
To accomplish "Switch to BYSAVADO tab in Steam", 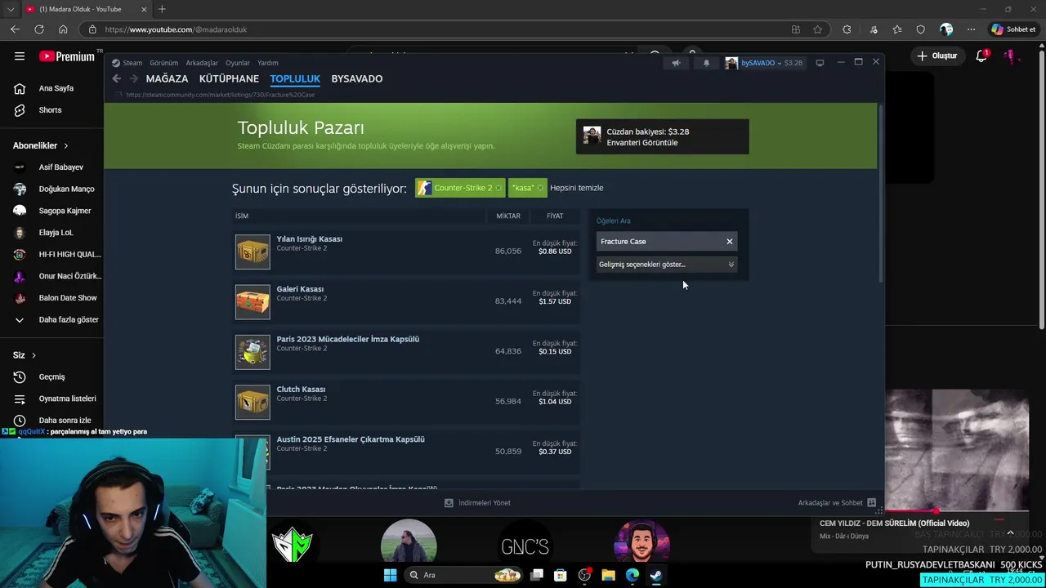I will (x=356, y=78).
